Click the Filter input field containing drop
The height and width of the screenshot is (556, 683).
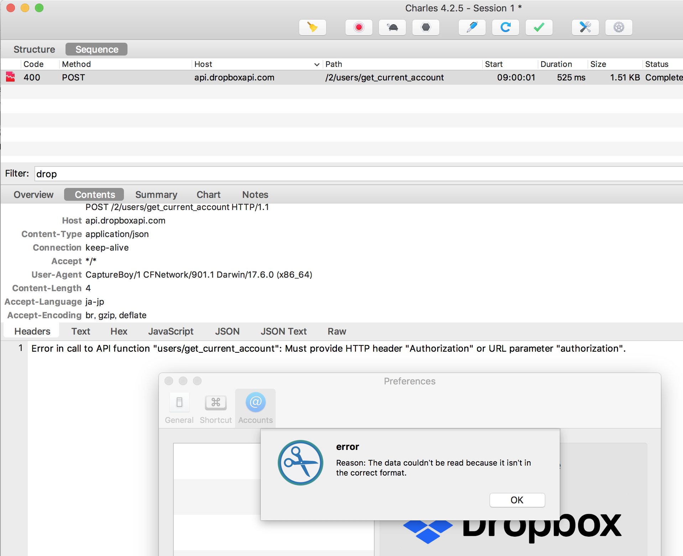pos(359,174)
